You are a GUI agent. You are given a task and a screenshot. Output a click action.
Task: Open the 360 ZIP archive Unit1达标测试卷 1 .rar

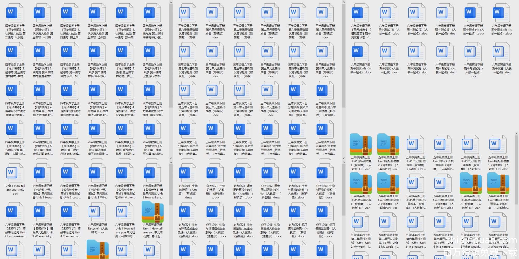pyautogui.click(x=361, y=144)
